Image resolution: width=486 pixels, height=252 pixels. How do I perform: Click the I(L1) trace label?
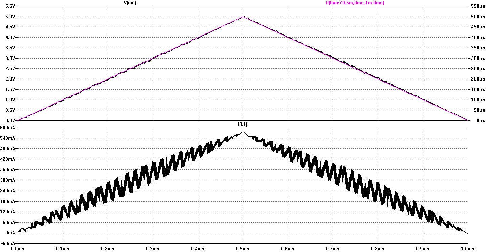(243, 124)
